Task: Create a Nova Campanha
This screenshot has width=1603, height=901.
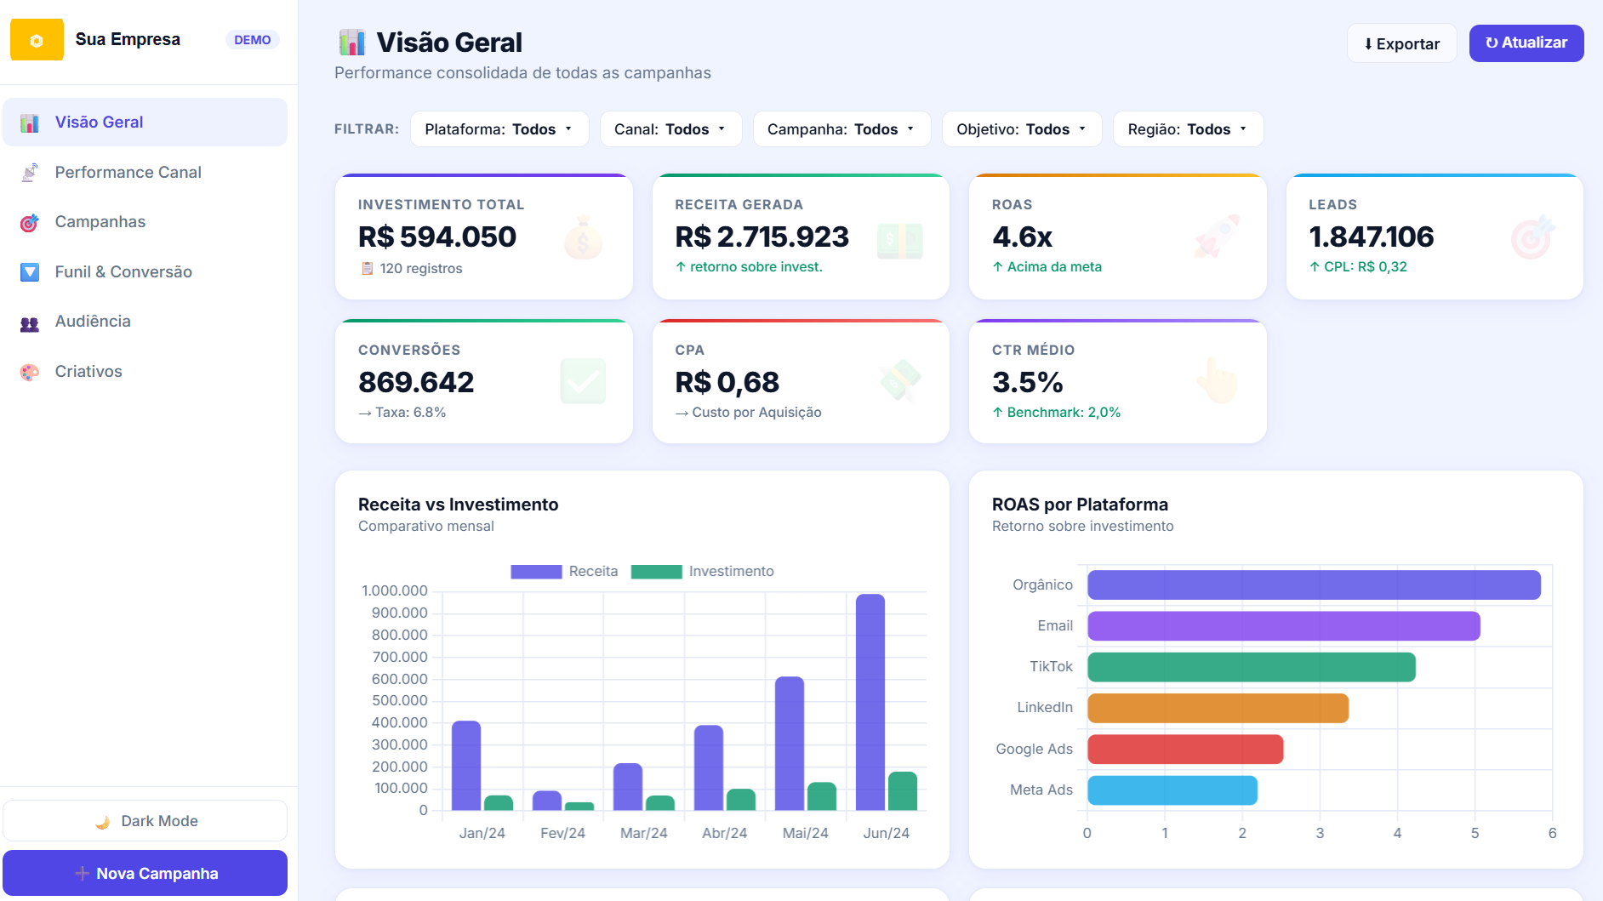Action: tap(145, 873)
